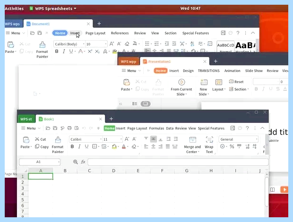Click Format Painter in the Writer window
293x222 pixels.
42,50
